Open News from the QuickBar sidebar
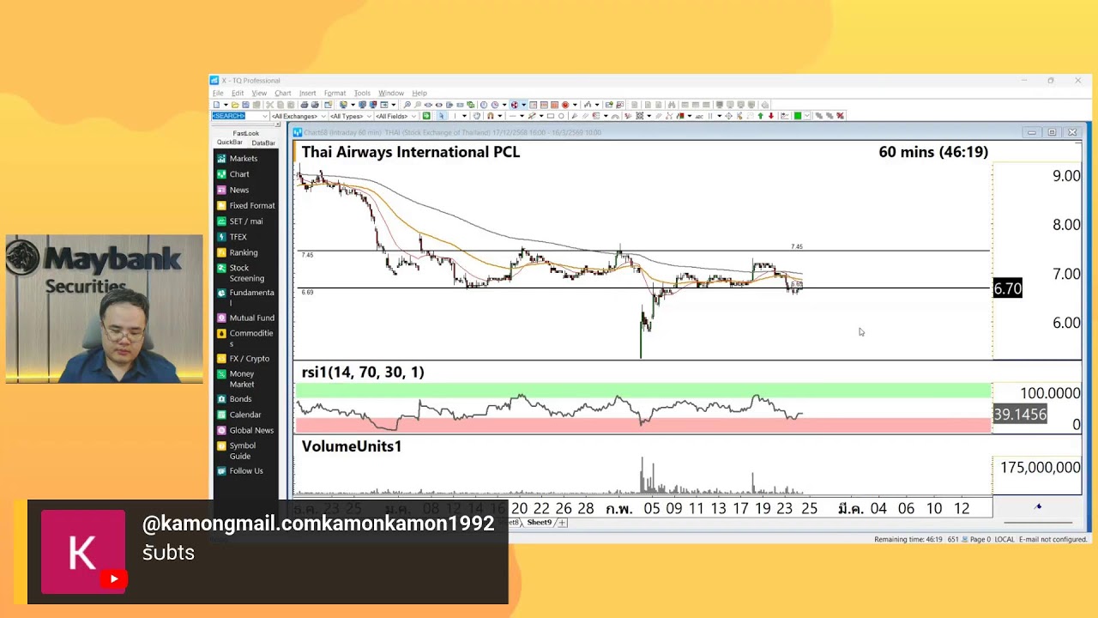Screen dimensions: 1098x618 click(x=238, y=190)
